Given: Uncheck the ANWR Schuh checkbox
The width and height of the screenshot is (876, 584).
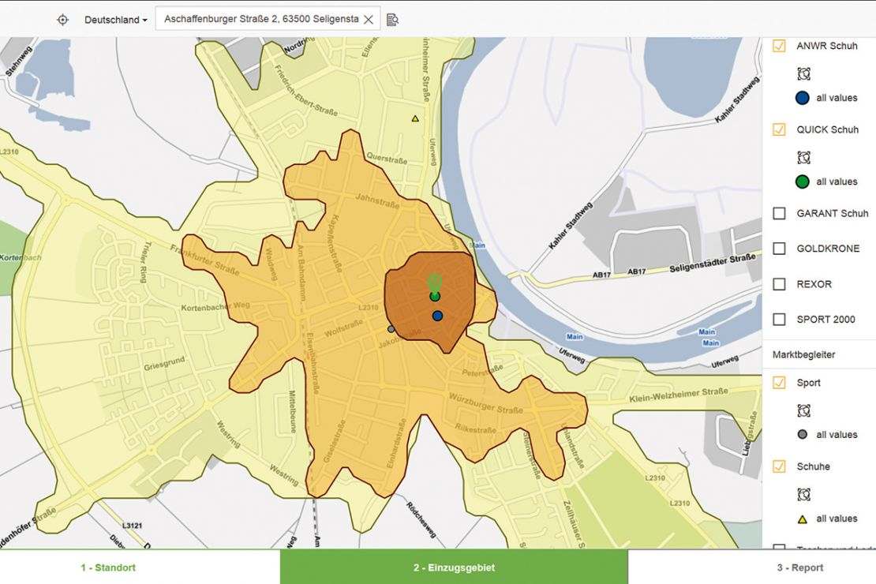Looking at the screenshot, I should click(x=779, y=46).
